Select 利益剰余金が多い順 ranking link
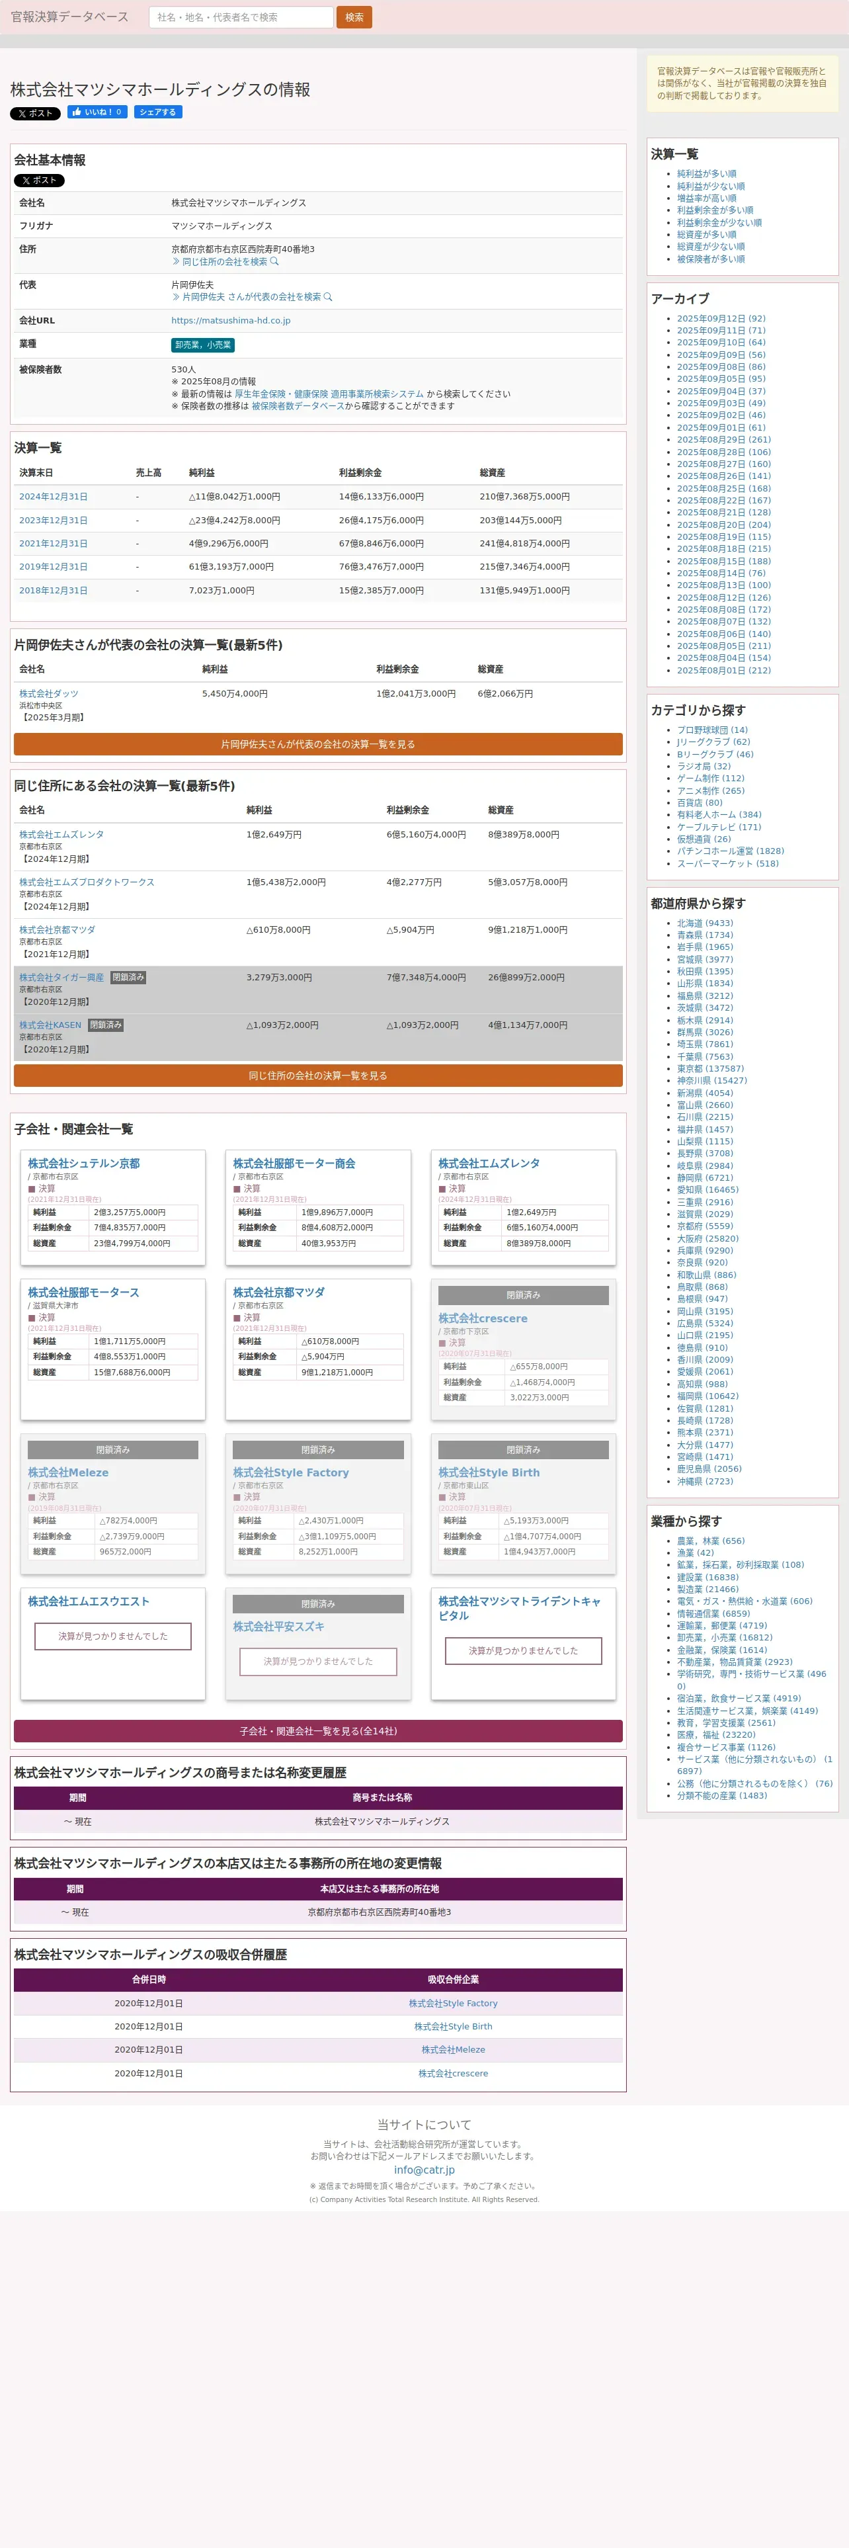The width and height of the screenshot is (849, 2548). [x=715, y=211]
